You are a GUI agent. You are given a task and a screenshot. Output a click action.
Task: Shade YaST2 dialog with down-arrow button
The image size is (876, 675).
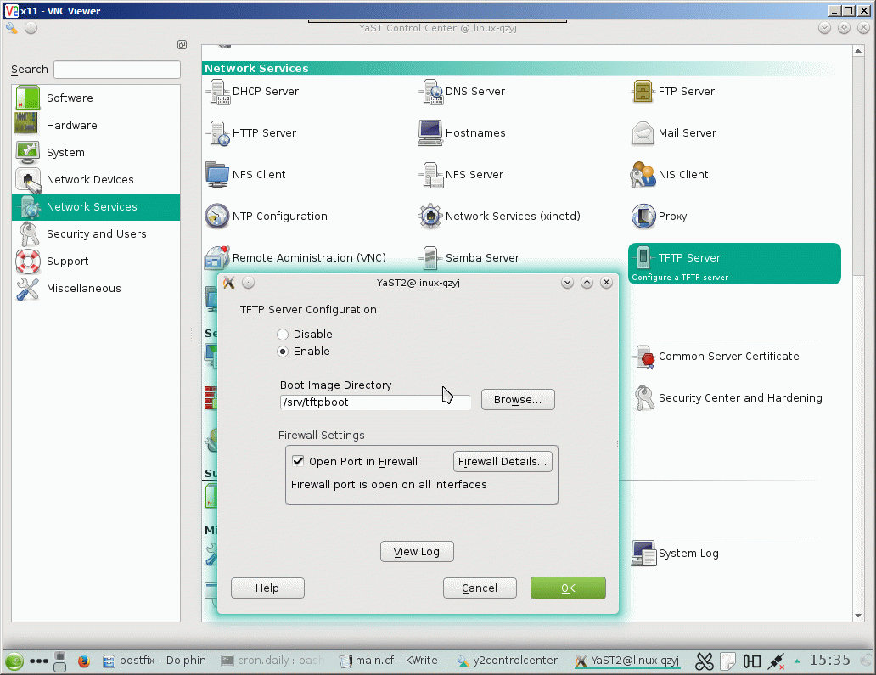[x=568, y=283]
